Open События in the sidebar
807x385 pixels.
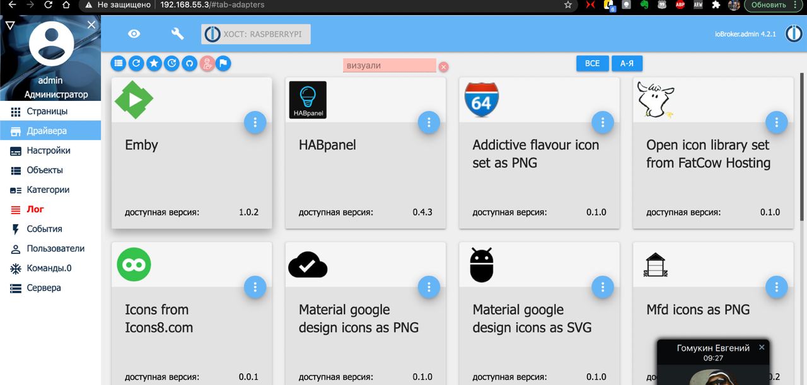pyautogui.click(x=50, y=229)
